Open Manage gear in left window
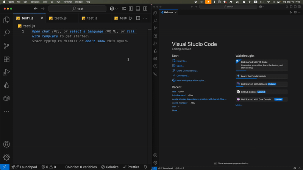303x170 pixels. (6, 157)
